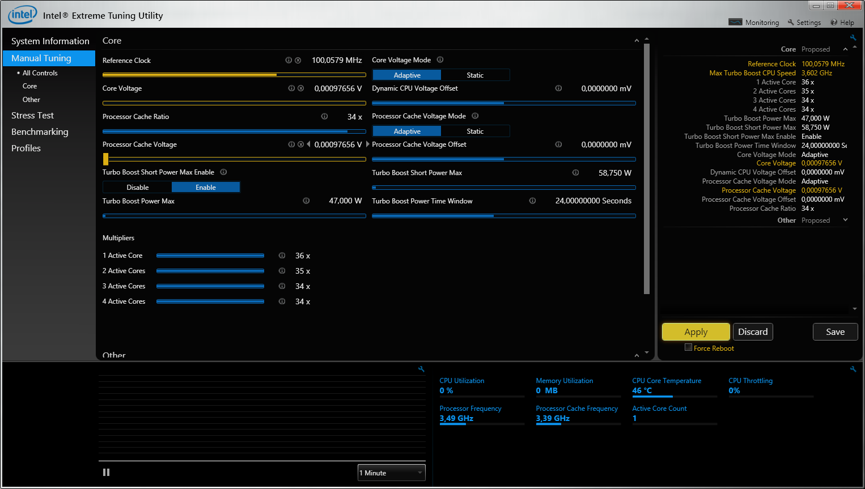Open Core sub-item in sidebar
The width and height of the screenshot is (865, 489).
coord(29,86)
